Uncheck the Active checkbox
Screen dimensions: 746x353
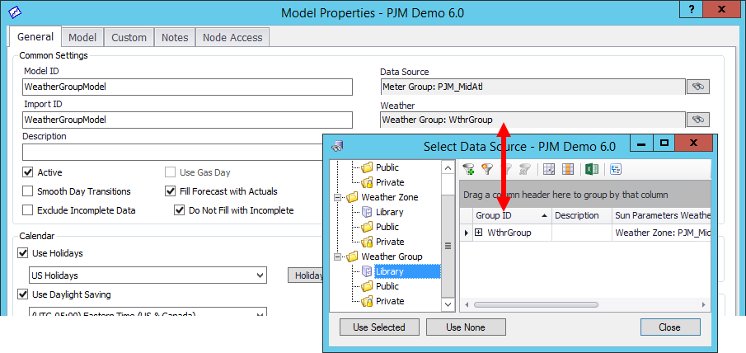[29, 172]
